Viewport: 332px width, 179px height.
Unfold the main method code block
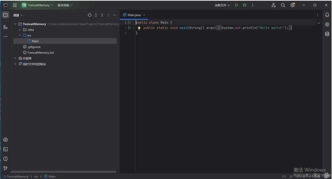133,28
